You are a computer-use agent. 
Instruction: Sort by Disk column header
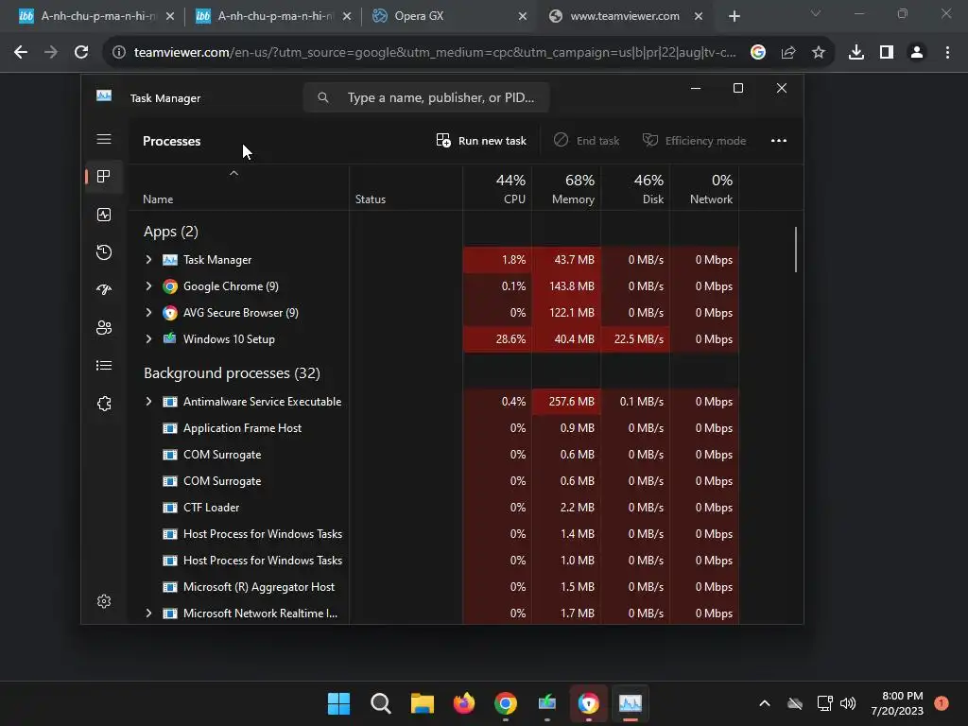[636, 189]
